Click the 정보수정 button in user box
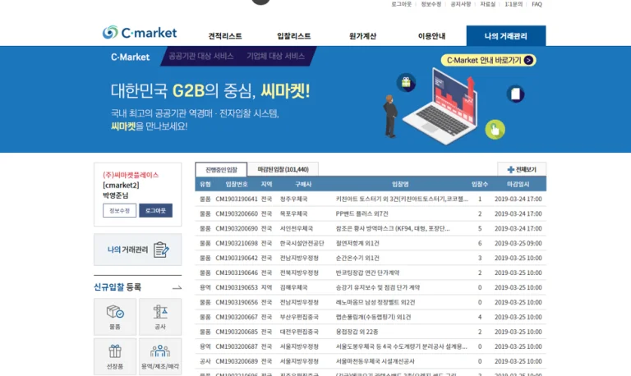631x376 pixels. pyautogui.click(x=119, y=211)
